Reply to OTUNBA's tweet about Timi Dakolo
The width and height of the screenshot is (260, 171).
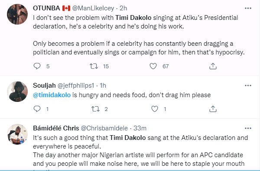(x=37, y=66)
